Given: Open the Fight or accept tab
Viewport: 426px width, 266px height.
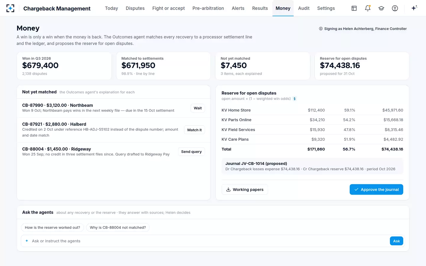Looking at the screenshot, I should (x=169, y=8).
